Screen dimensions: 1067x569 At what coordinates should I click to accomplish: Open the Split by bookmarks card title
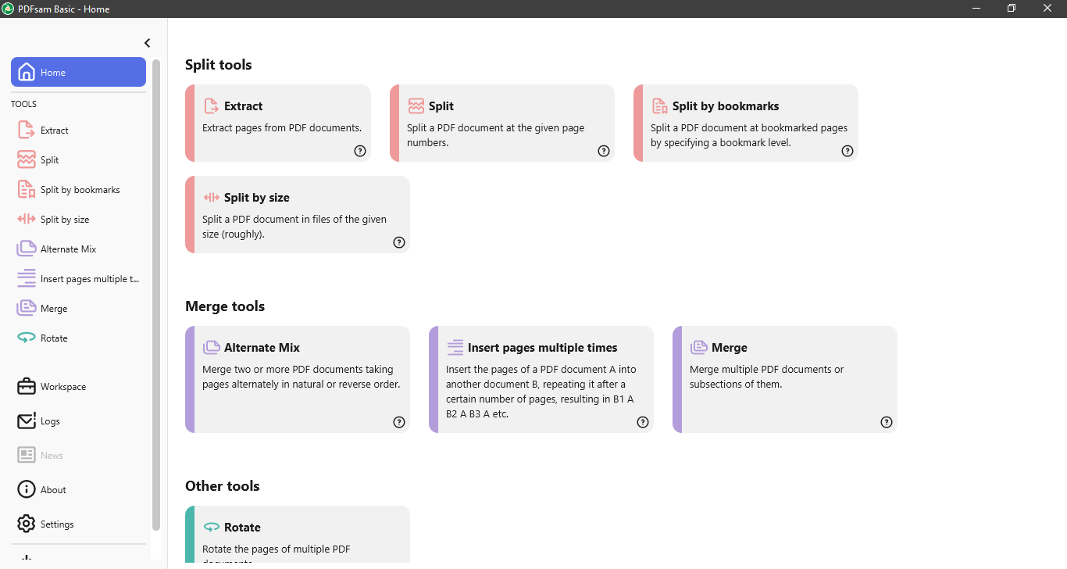[726, 106]
